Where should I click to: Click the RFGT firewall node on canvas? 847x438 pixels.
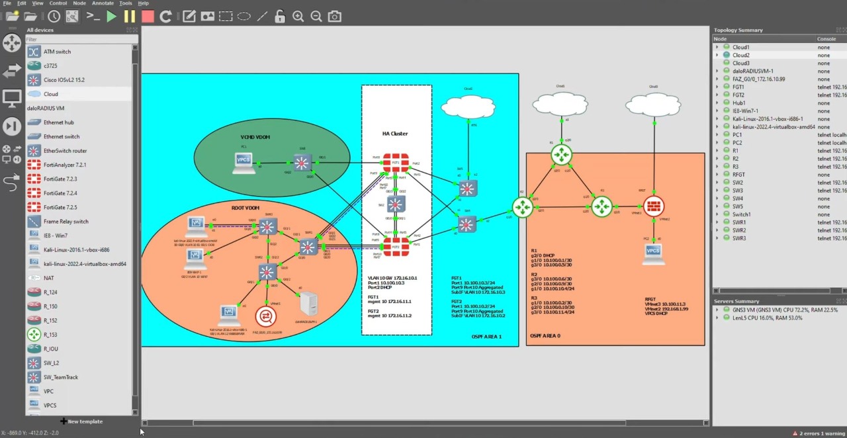654,206
